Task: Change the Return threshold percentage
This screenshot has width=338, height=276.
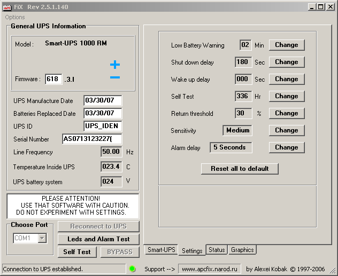Action: (287, 113)
